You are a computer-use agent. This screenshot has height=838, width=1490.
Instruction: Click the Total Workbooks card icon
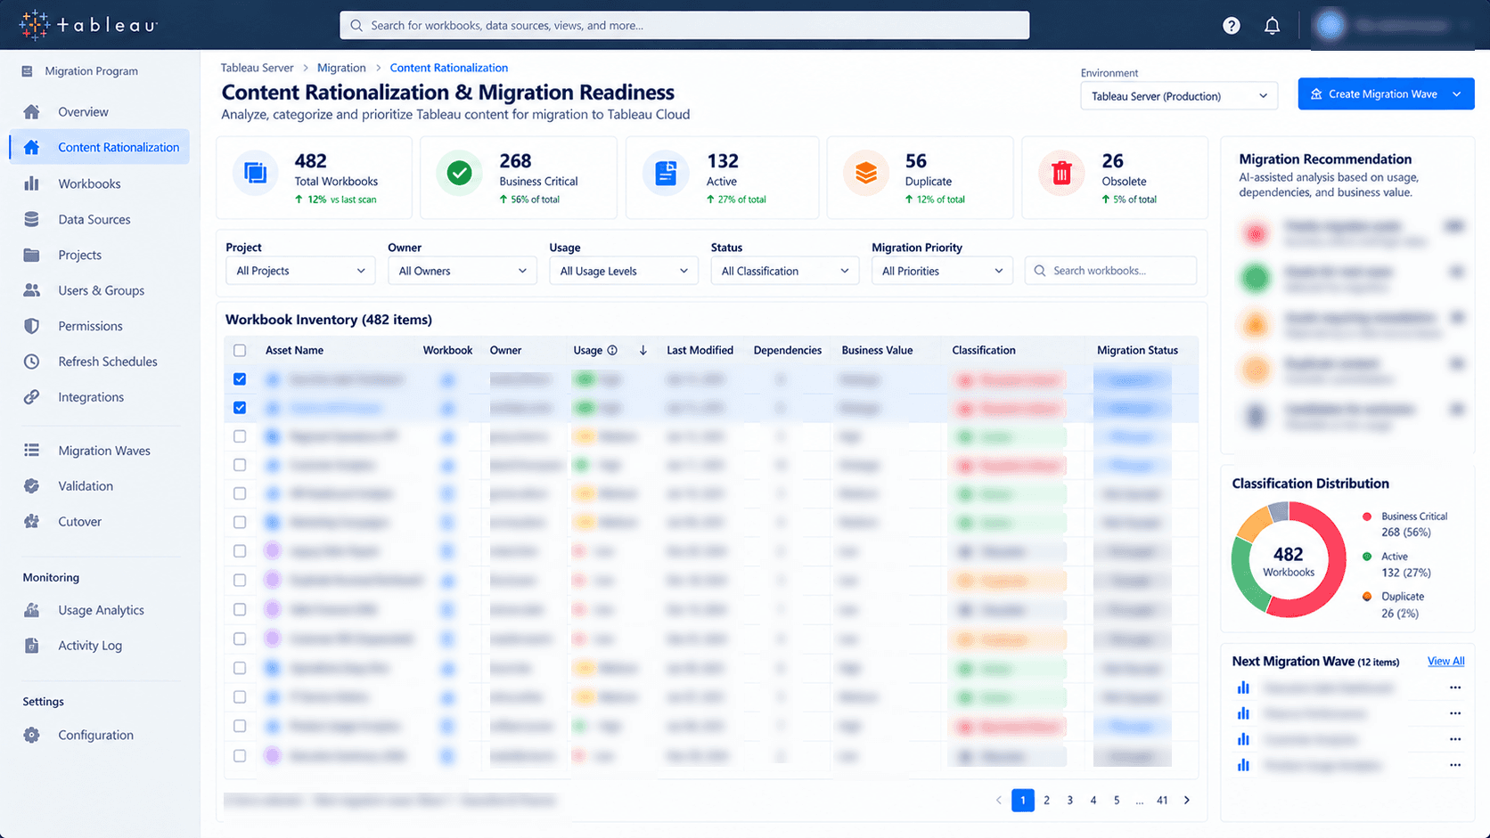[x=255, y=174]
